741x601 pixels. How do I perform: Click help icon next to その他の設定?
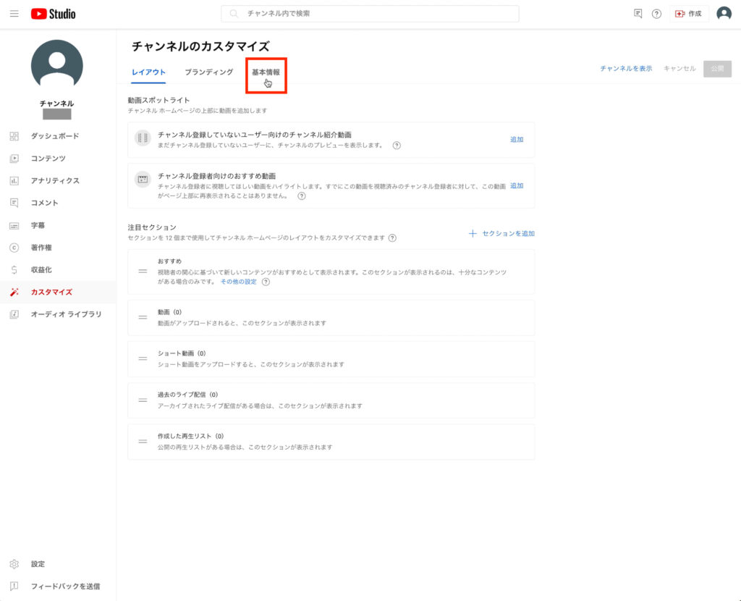coord(266,282)
